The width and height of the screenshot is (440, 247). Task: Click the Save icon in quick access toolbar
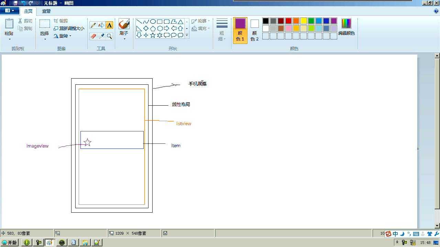point(15,3)
